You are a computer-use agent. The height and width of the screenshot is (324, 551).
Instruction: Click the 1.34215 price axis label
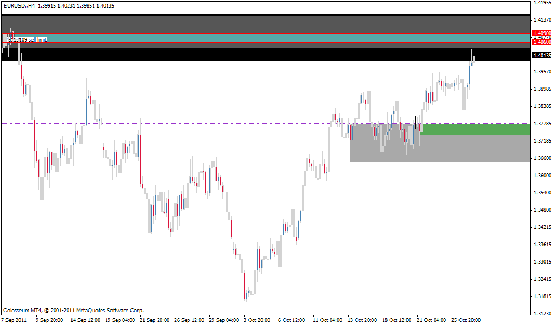click(542, 227)
